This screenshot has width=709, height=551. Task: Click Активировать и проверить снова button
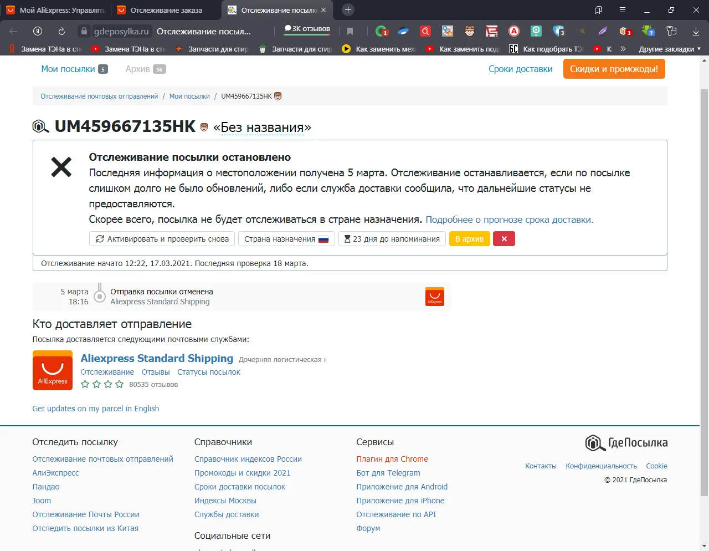(162, 239)
